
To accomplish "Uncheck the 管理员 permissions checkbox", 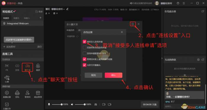I will [x=85, y=59].
